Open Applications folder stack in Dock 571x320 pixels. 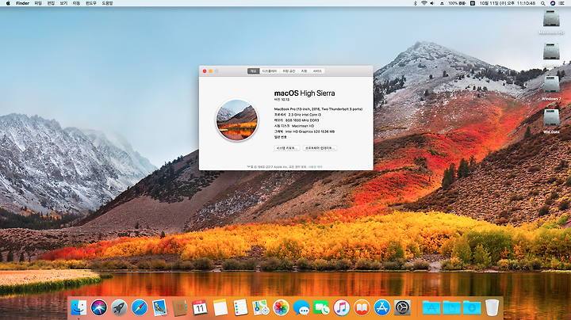coord(431,307)
